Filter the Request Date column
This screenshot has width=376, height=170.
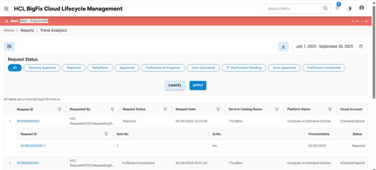coord(218,109)
